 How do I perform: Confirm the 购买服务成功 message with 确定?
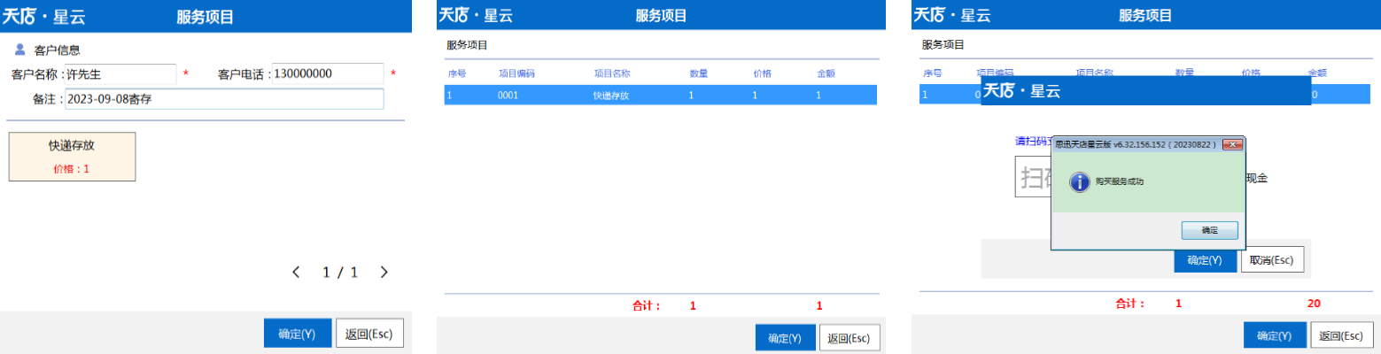tap(1209, 230)
